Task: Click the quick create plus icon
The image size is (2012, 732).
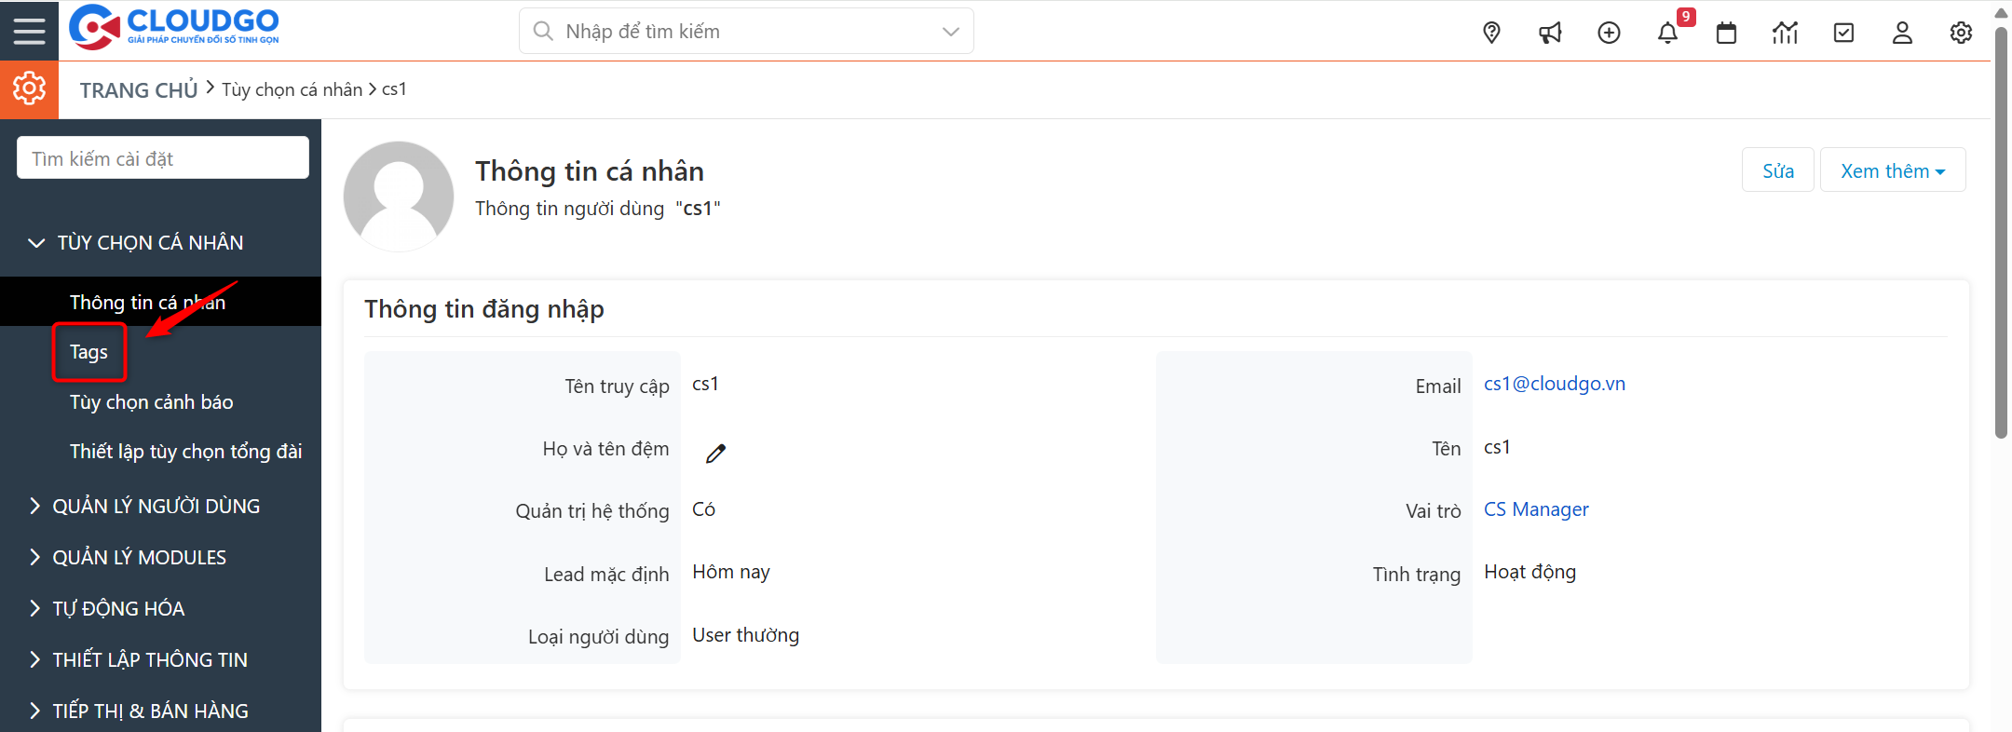Action: click(x=1609, y=33)
